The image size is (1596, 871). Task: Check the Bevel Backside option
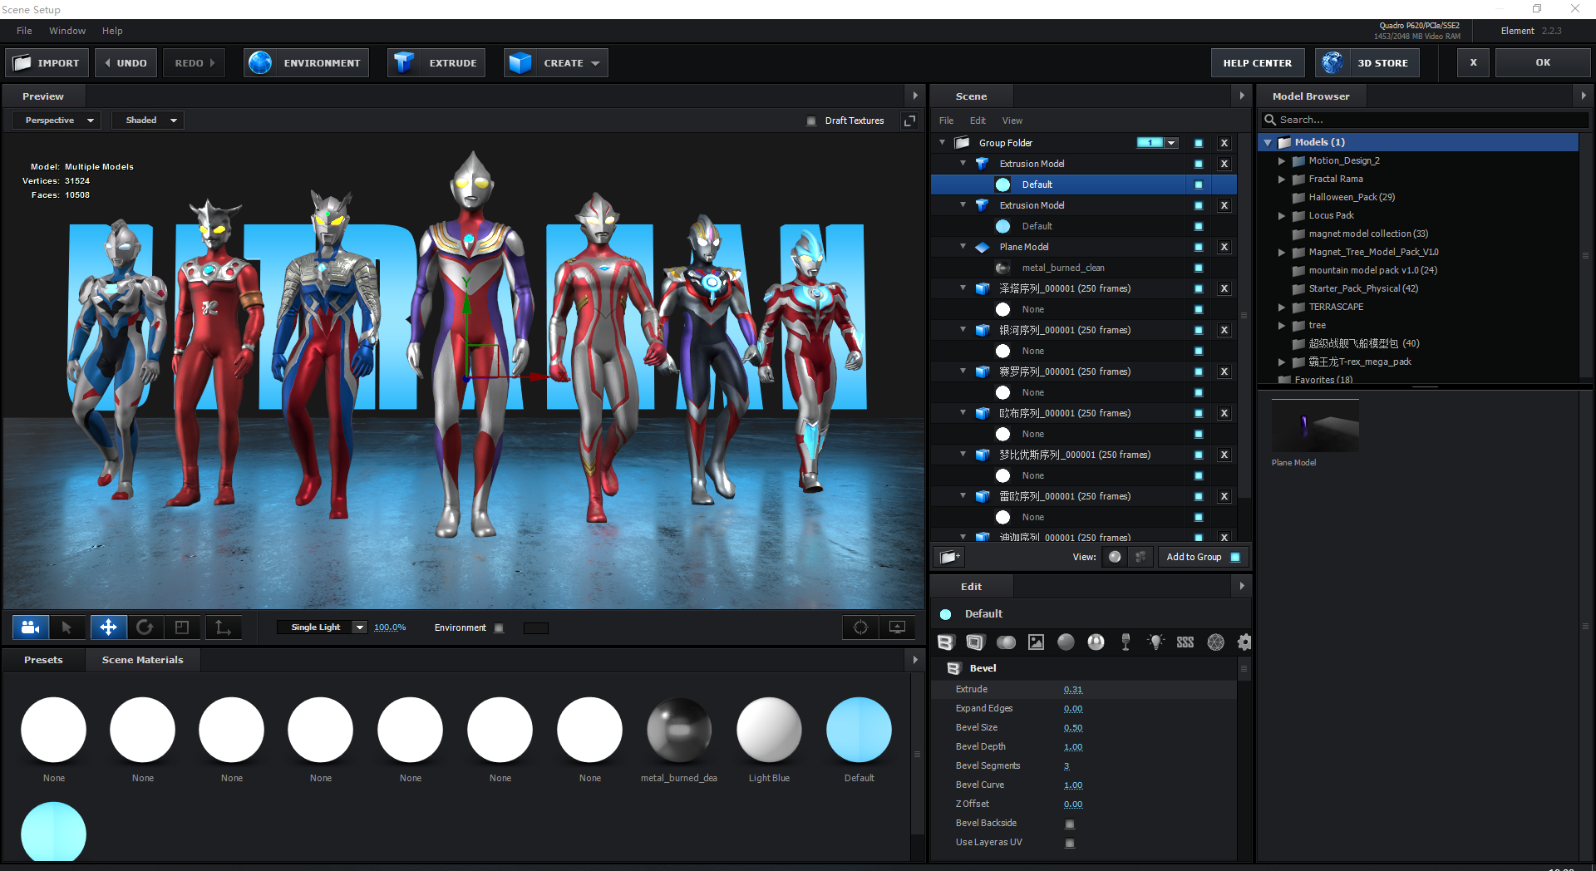point(1070,824)
